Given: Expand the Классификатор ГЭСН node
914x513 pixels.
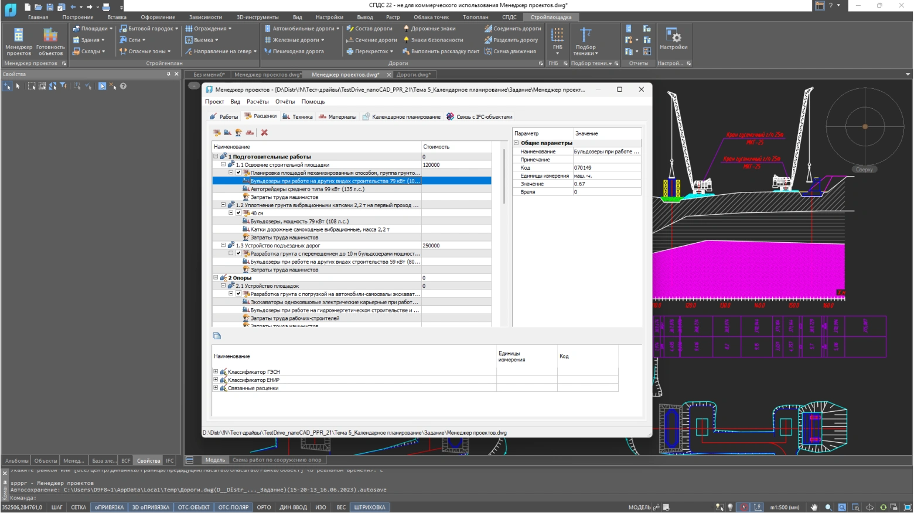Looking at the screenshot, I should click(216, 372).
